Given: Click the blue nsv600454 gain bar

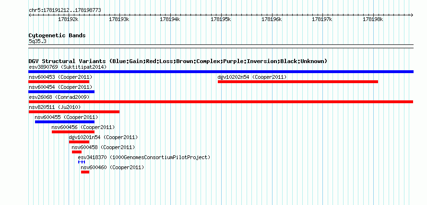Looking at the screenshot, I should [x=61, y=92].
